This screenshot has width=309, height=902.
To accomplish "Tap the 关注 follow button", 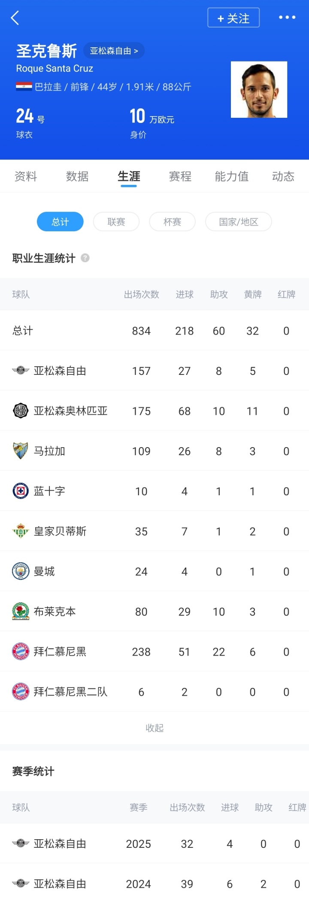I will (x=233, y=18).
